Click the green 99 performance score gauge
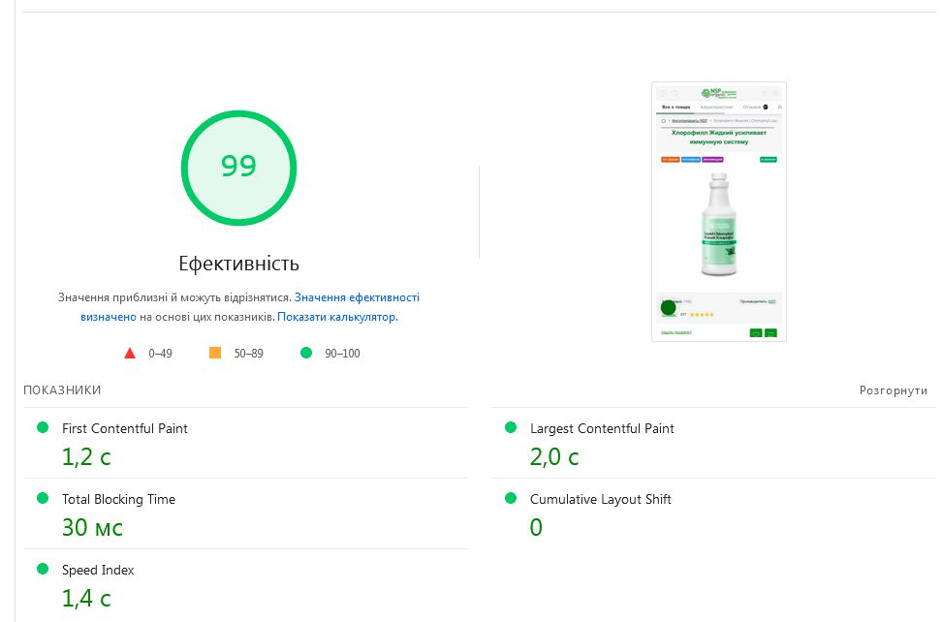Screen dimensions: 942x622 238,168
